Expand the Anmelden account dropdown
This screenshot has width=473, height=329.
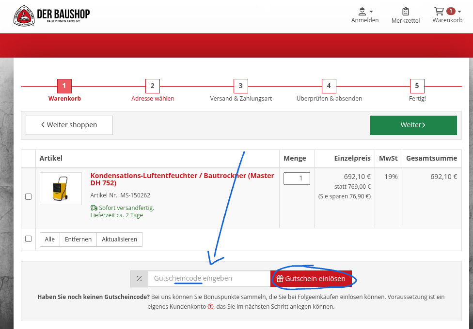click(371, 11)
